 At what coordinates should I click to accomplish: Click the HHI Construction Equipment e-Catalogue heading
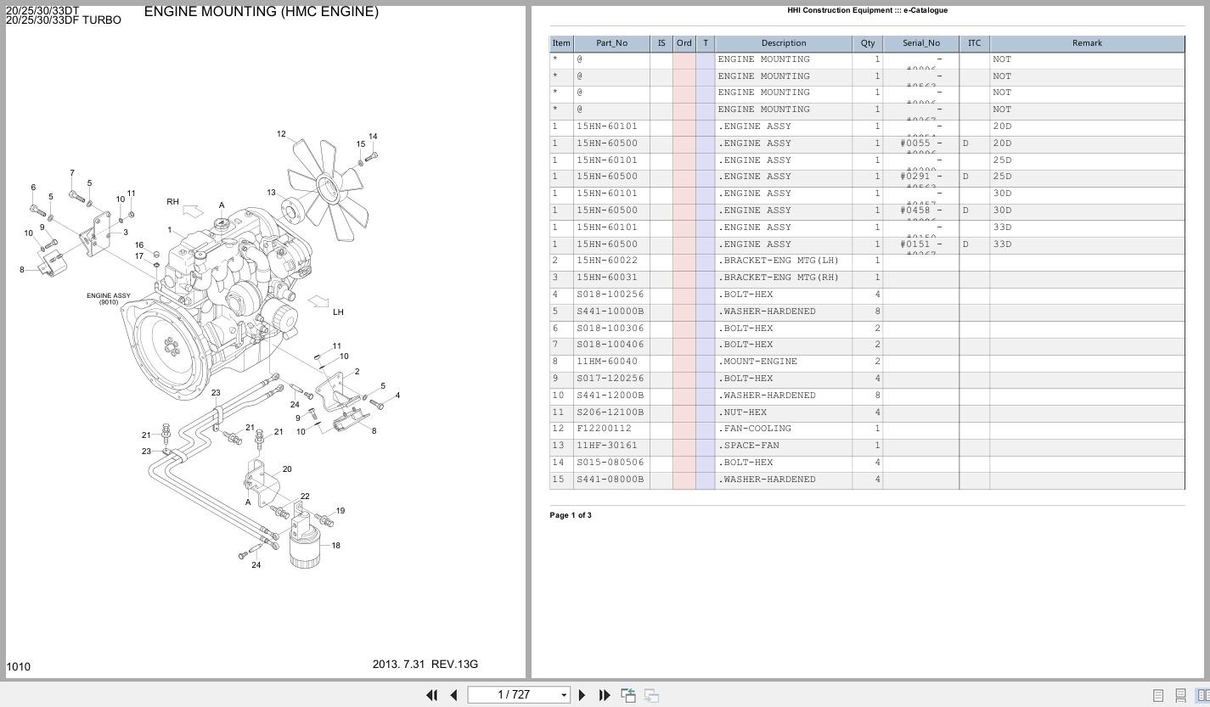[867, 10]
